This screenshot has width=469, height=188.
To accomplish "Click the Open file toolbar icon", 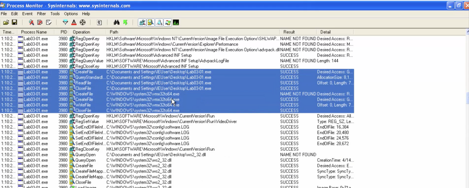I will click(x=6, y=22).
